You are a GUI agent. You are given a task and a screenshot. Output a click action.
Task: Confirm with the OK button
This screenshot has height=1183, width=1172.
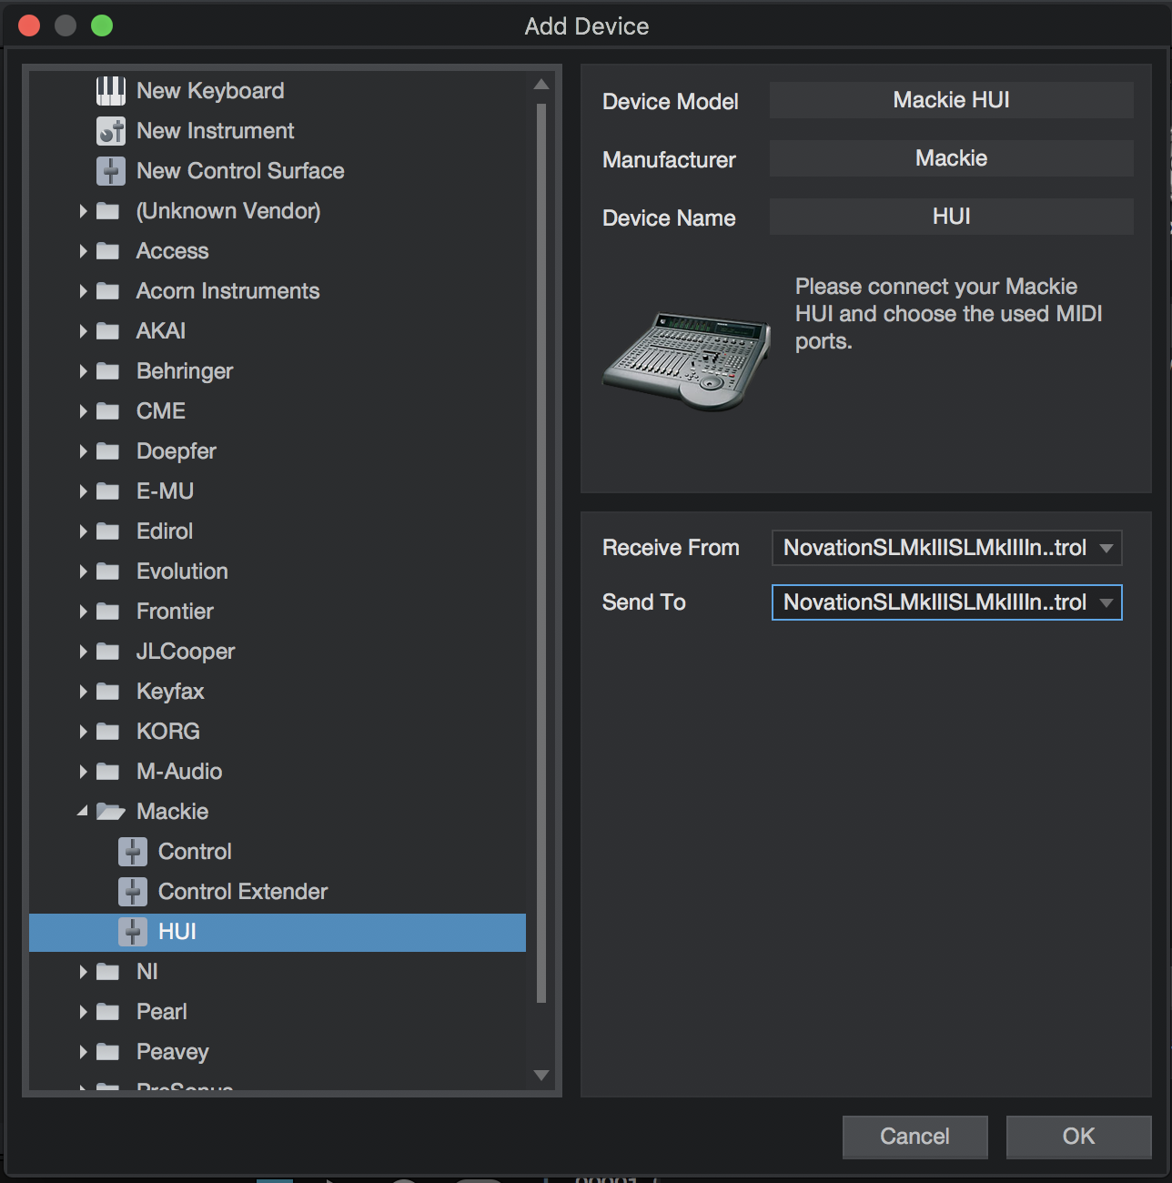(1078, 1137)
